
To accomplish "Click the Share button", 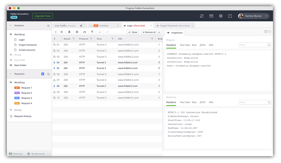I will click(133, 32).
